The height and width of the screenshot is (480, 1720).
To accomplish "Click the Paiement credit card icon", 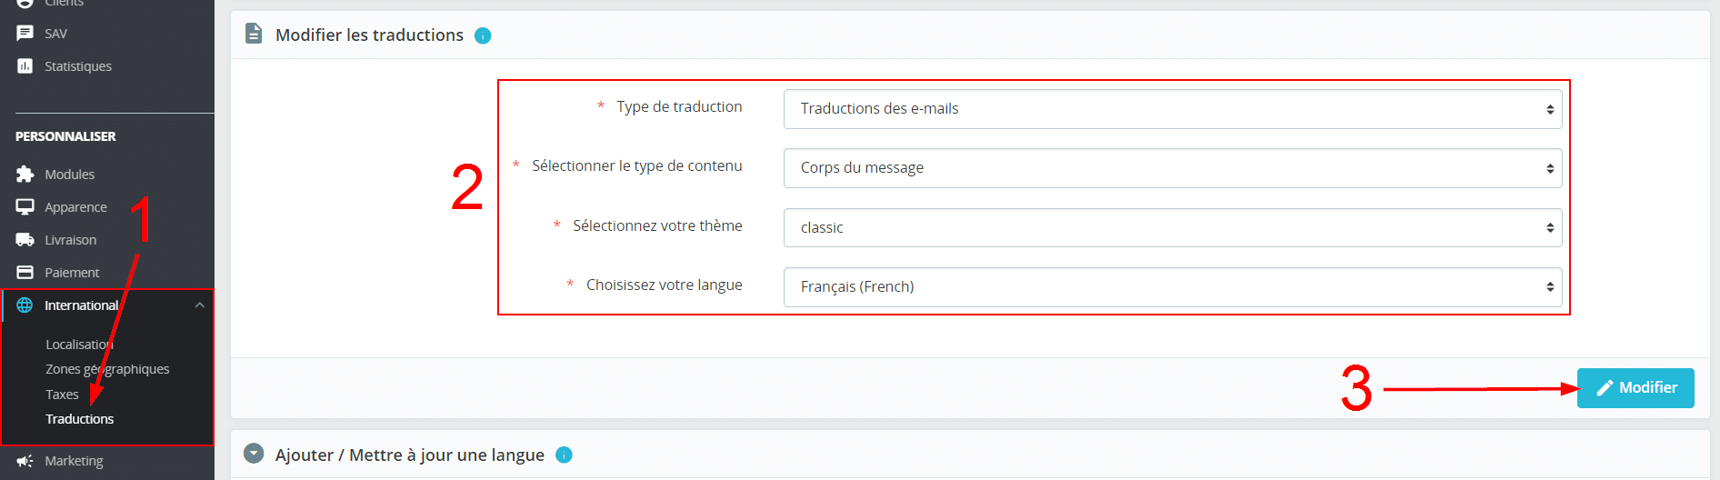I will click(25, 273).
